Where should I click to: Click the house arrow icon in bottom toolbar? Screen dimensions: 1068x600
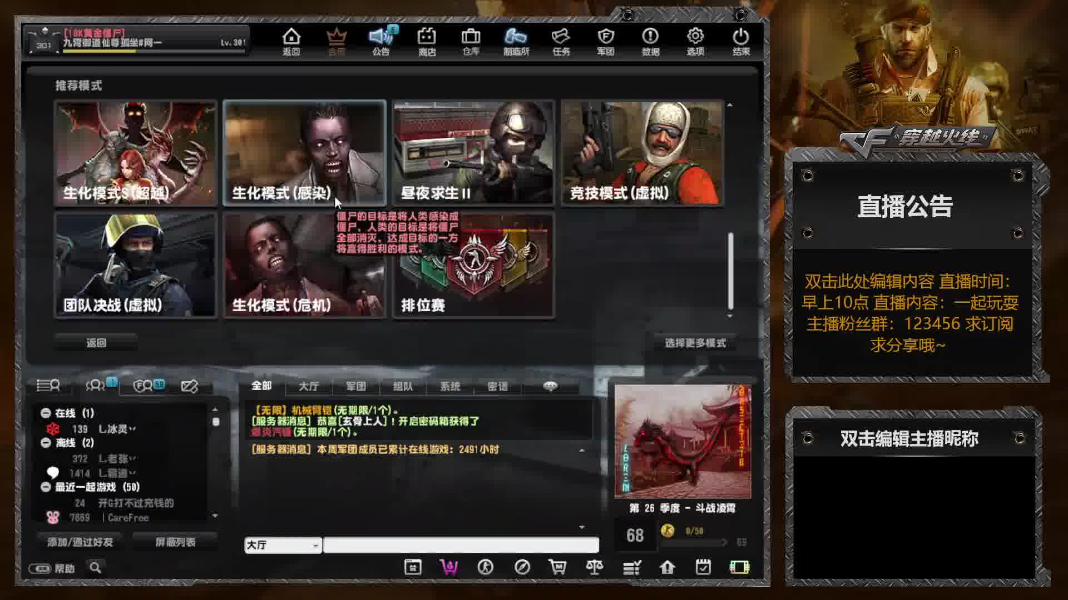coord(667,567)
